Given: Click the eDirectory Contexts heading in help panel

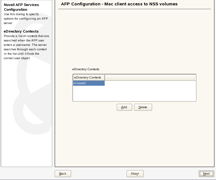Looking at the screenshot, I should [21, 31].
